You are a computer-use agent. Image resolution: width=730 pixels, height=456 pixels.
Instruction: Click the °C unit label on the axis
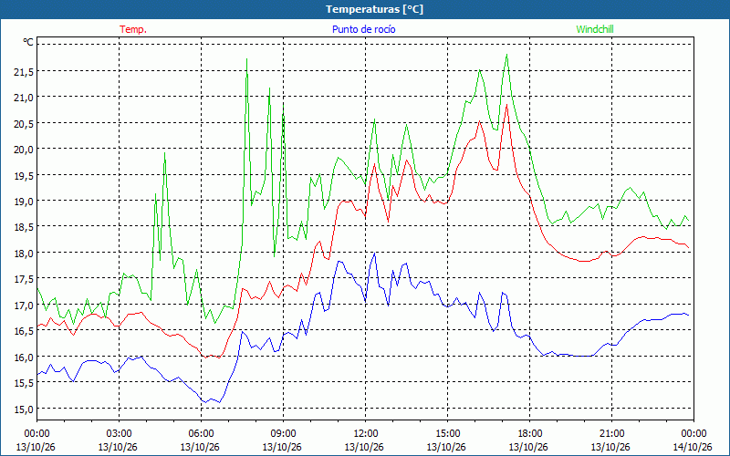tap(28, 42)
